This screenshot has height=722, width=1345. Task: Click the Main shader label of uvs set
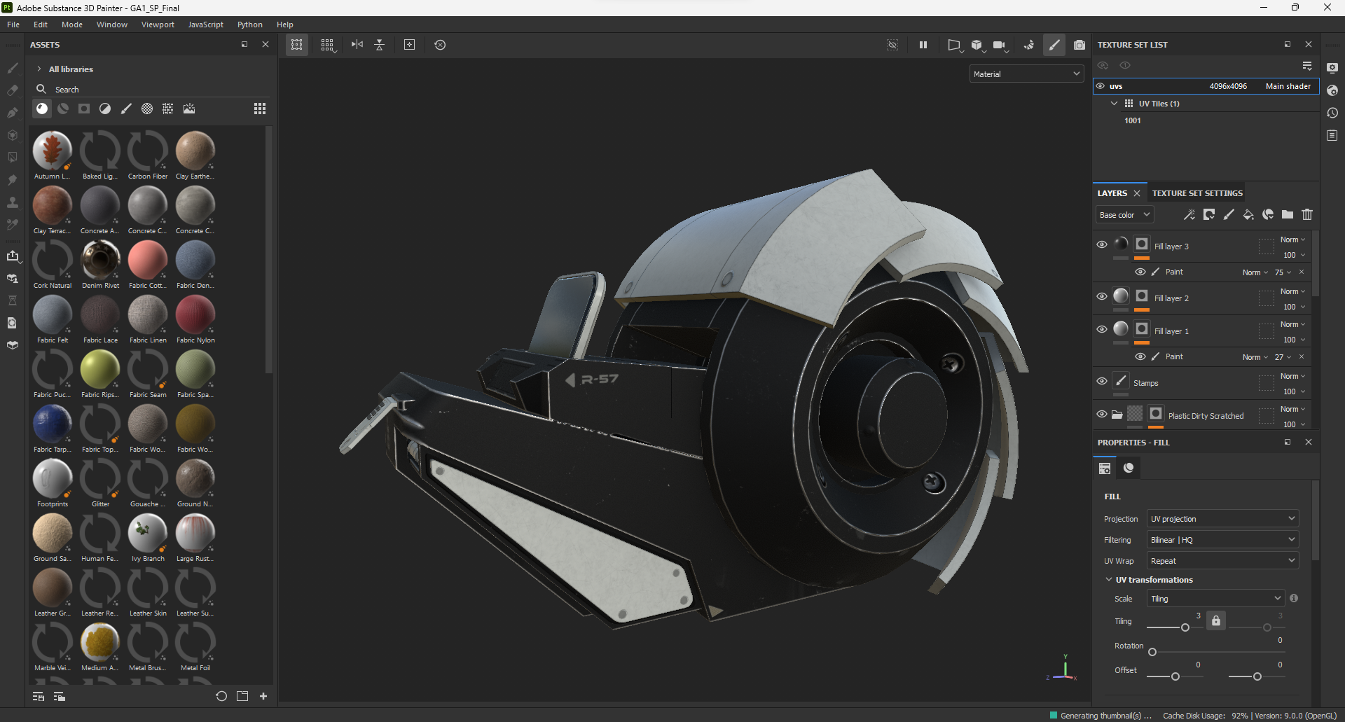click(1288, 86)
